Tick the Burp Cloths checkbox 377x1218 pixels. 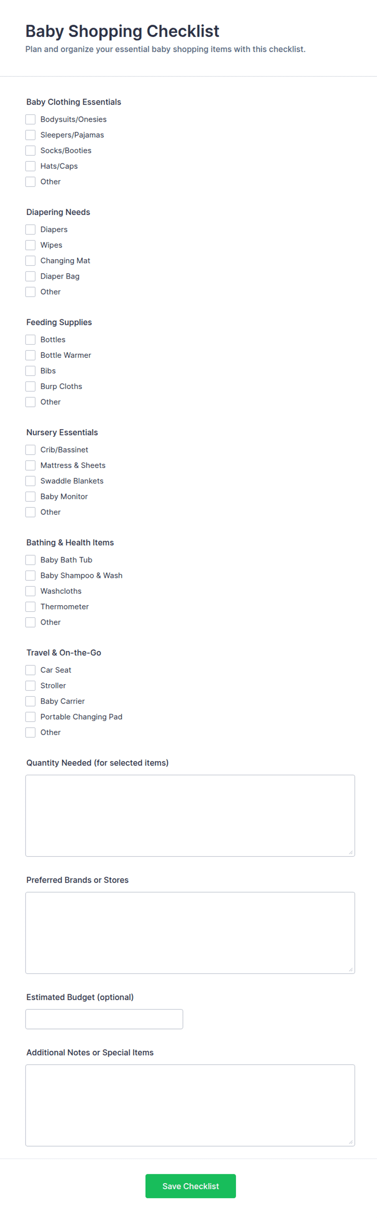click(x=30, y=386)
